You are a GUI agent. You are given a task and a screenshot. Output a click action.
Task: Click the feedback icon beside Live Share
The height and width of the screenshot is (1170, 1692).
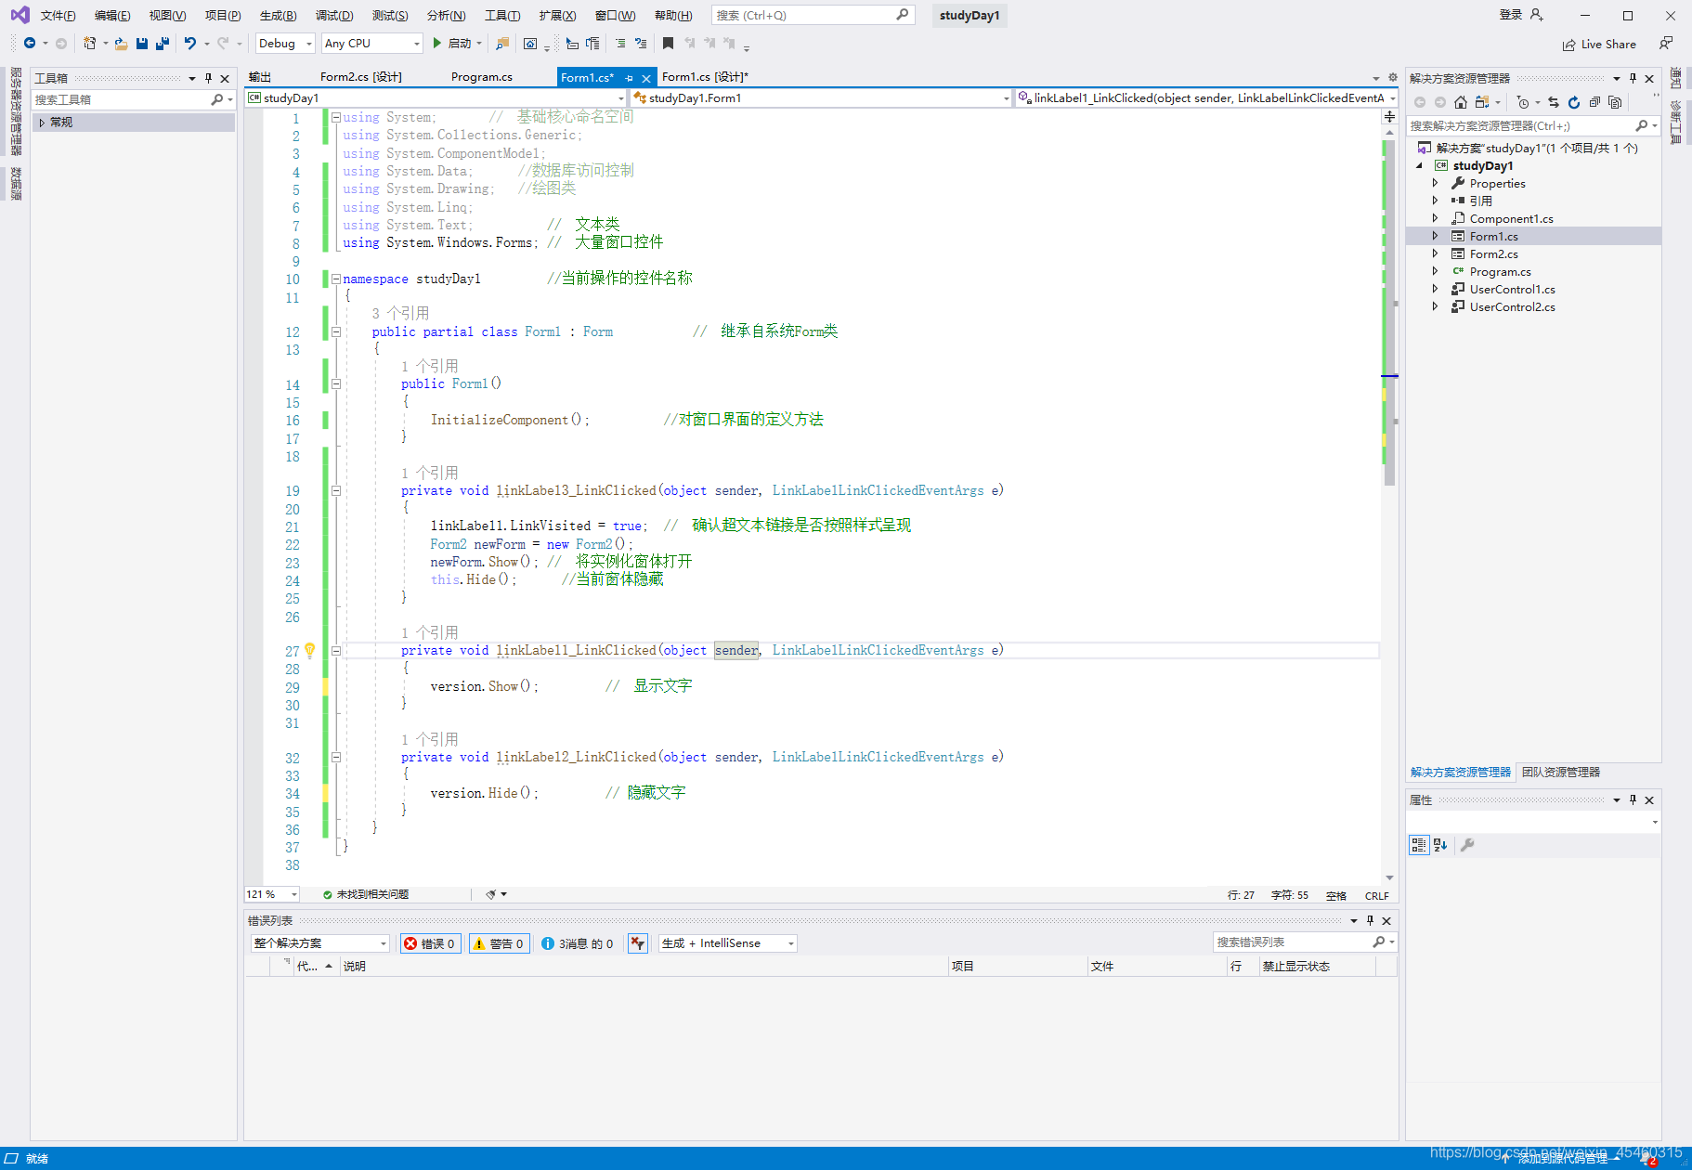point(1666,44)
